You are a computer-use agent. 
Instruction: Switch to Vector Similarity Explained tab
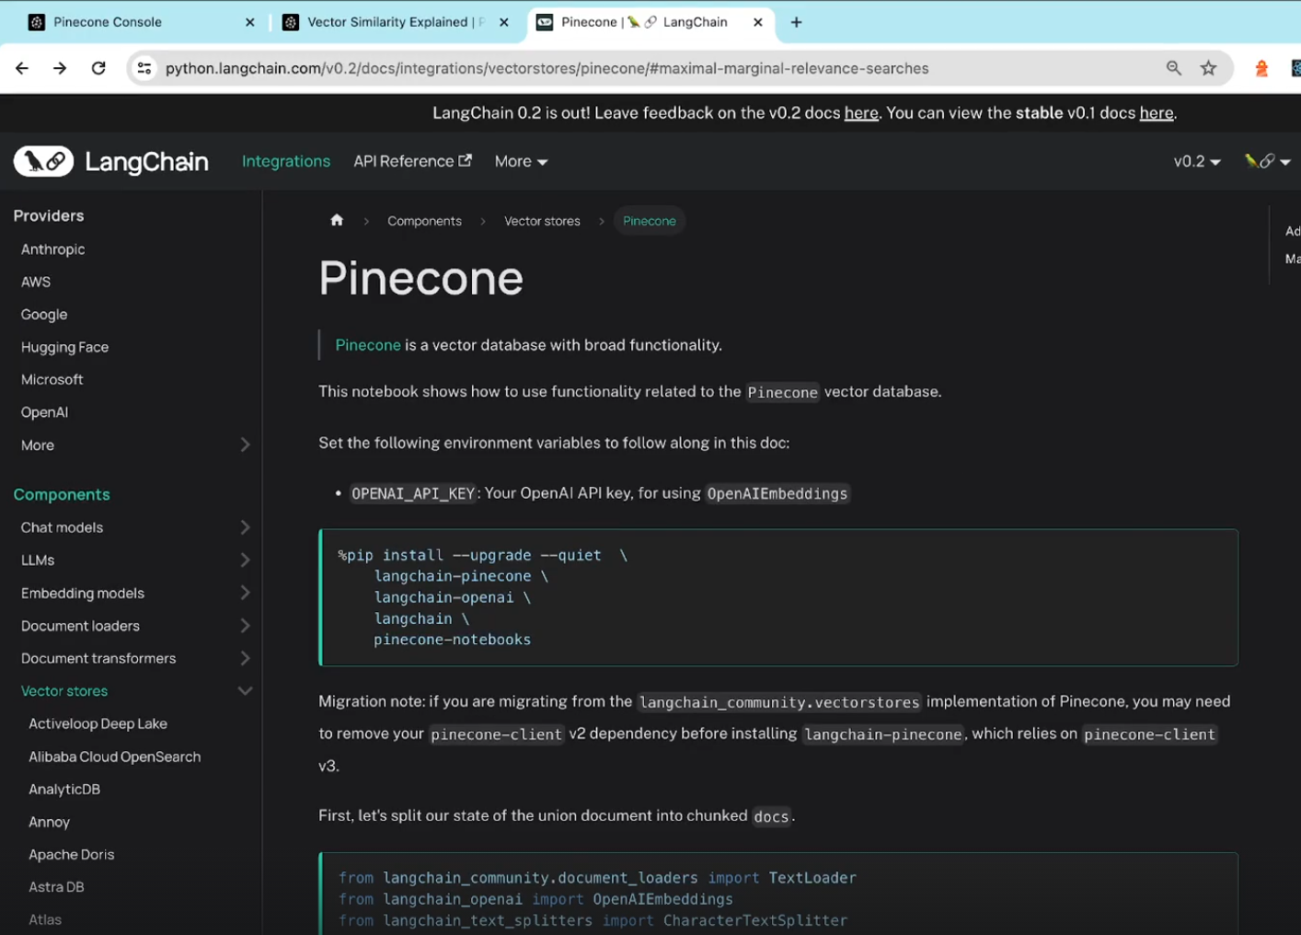[396, 22]
